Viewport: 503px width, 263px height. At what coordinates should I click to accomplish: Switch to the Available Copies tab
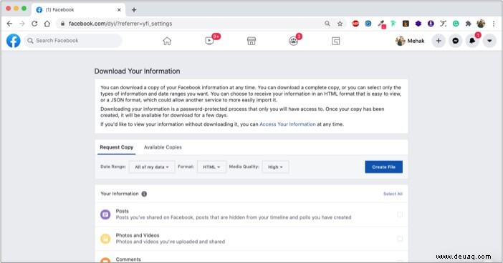pyautogui.click(x=163, y=147)
